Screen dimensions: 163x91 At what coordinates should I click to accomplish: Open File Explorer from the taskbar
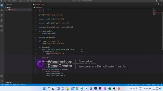(x=67, y=88)
